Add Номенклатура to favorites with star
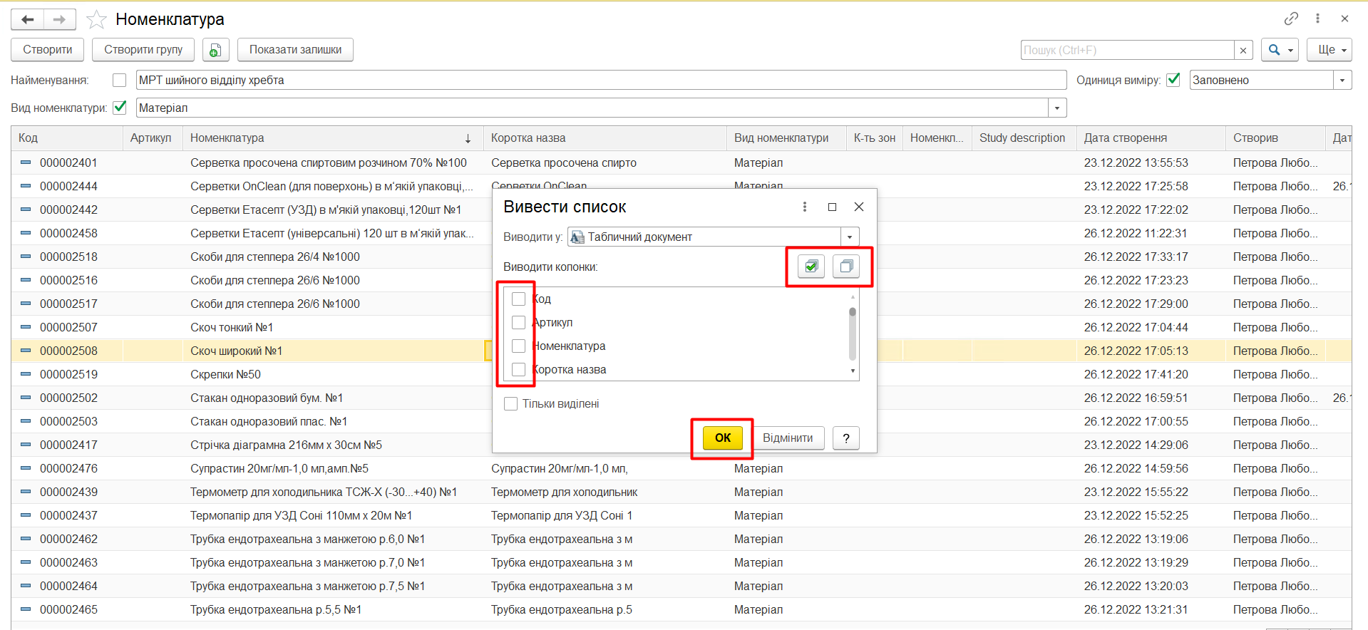The width and height of the screenshot is (1368, 630). [x=96, y=19]
